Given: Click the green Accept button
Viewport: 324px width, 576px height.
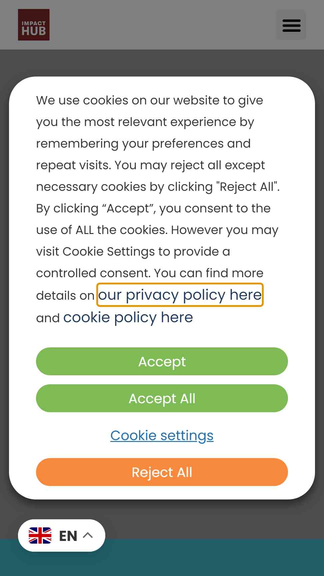Looking at the screenshot, I should pos(162,361).
